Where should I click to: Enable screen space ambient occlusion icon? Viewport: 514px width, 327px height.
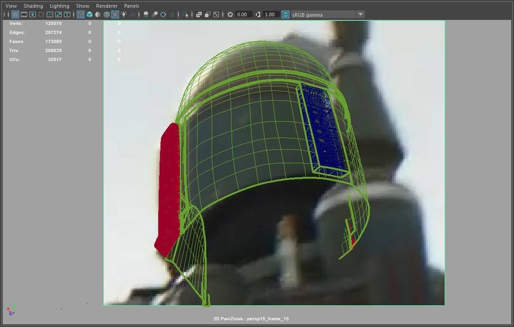pyautogui.click(x=146, y=14)
